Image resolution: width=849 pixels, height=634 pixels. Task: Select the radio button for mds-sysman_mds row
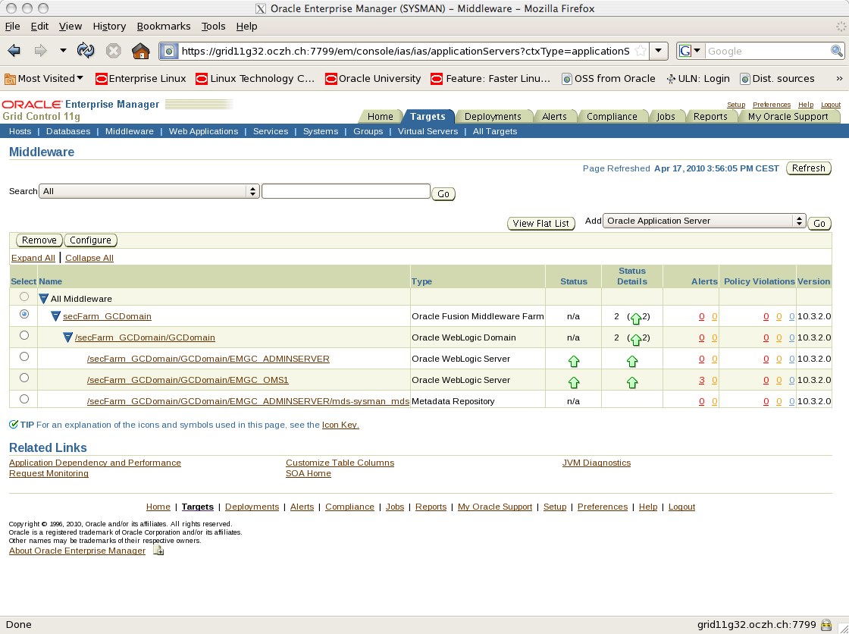[x=23, y=398]
